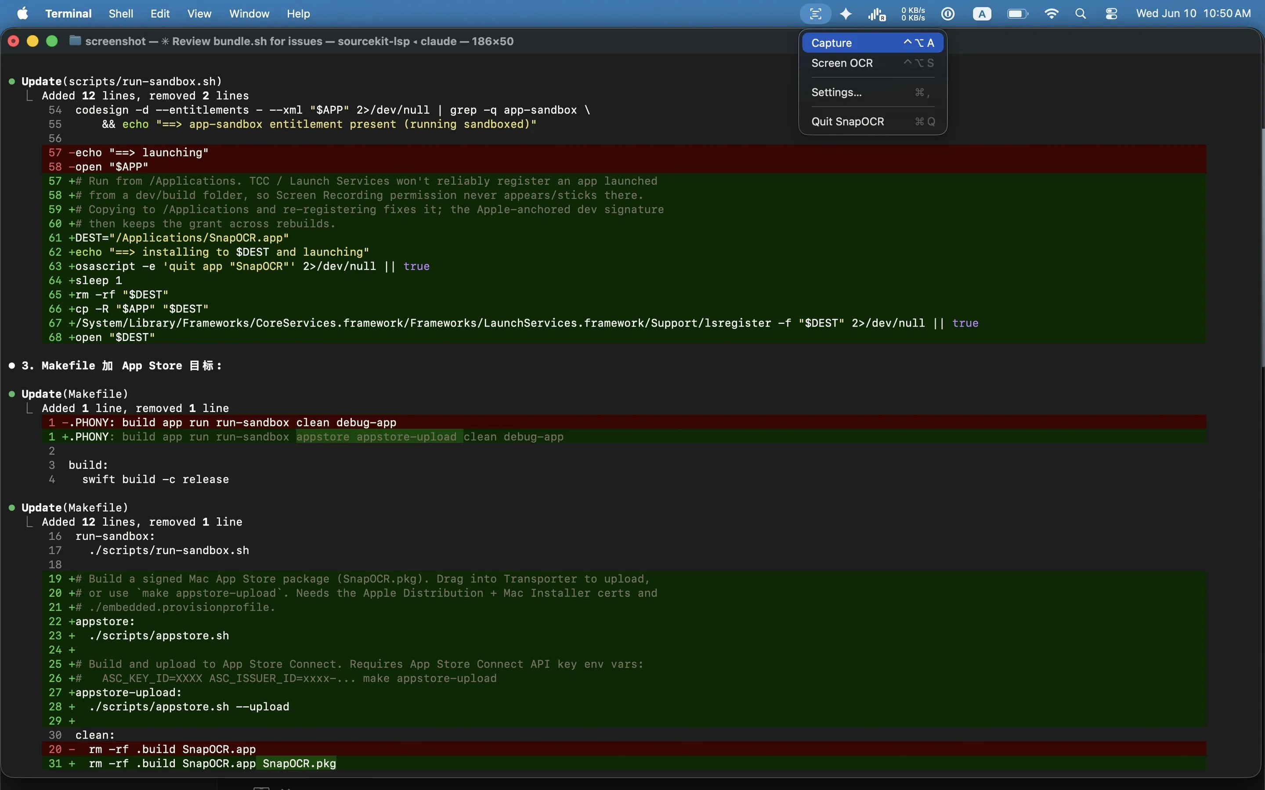Click 'Added 1 line, removed 1 line' summary
Screen dimensions: 1265x790
pyautogui.click(x=135, y=408)
